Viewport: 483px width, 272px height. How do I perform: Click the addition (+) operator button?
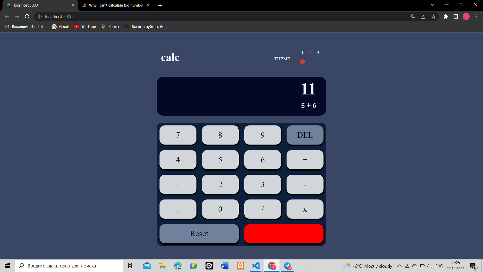(x=305, y=159)
